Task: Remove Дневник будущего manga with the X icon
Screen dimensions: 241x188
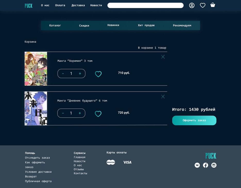Action: click(163, 97)
